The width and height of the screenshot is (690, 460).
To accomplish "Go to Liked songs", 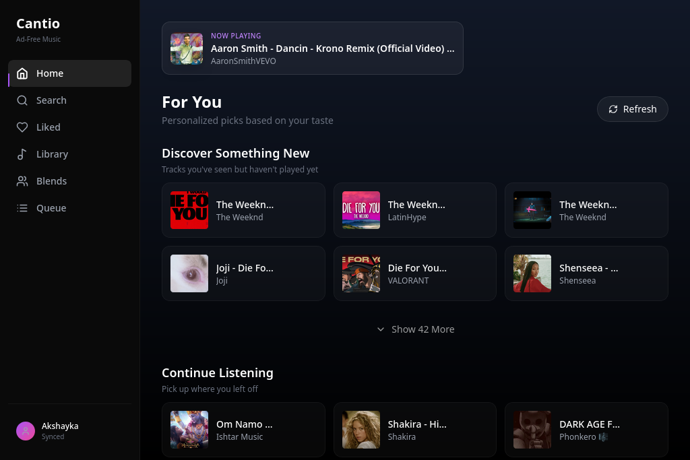I will 69,127.
